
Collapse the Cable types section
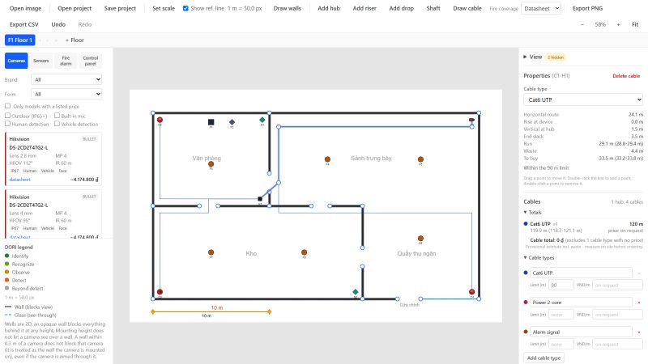[x=539, y=257]
